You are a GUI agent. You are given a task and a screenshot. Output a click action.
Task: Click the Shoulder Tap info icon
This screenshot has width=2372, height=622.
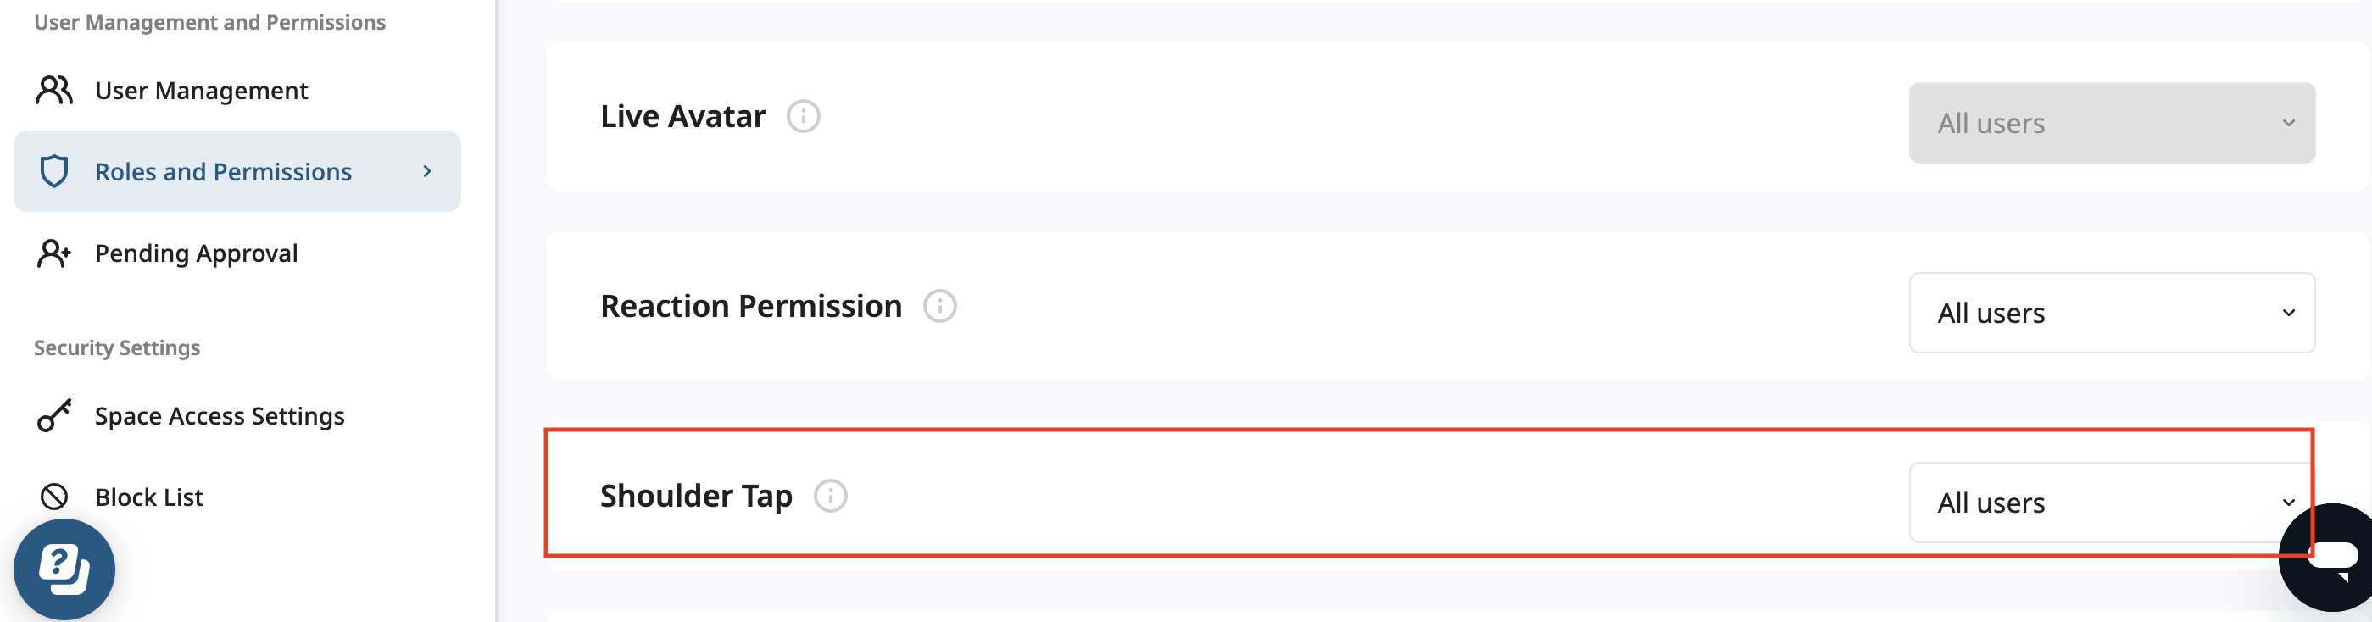830,496
